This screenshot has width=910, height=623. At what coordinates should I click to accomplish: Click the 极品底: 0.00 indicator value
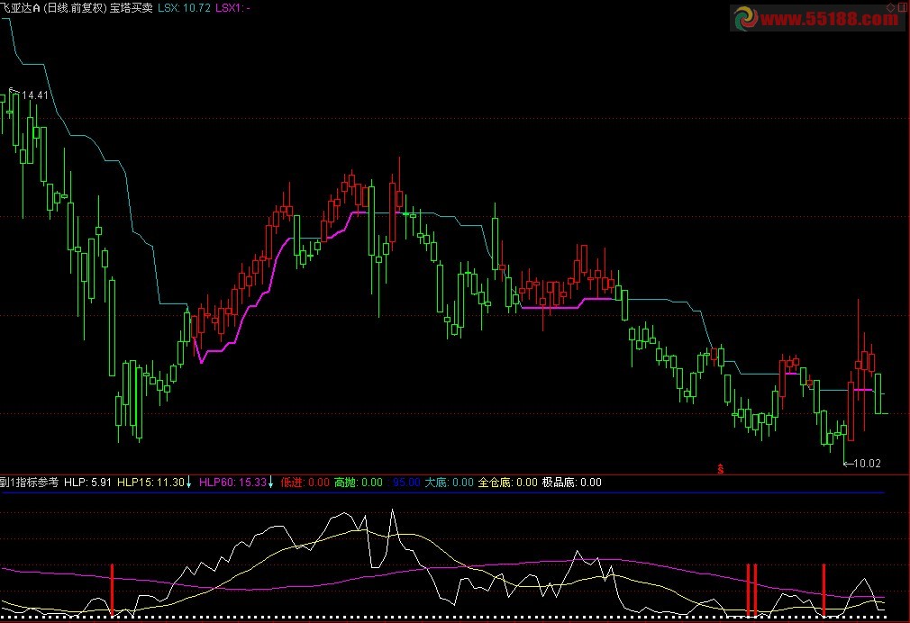pos(571,483)
